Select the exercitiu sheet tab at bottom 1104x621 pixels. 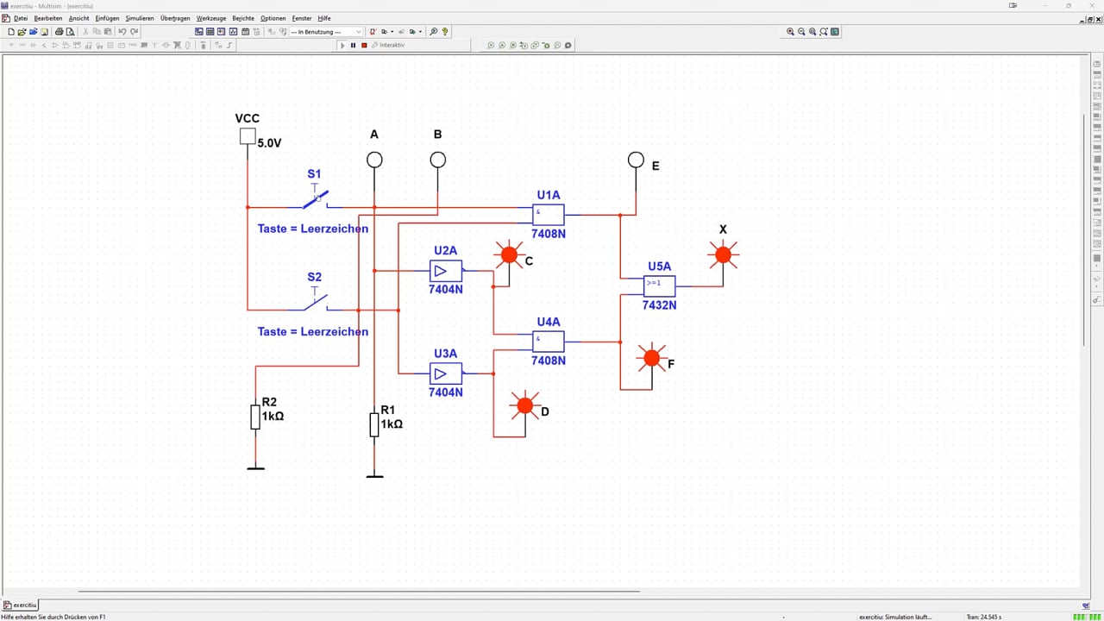[20, 605]
